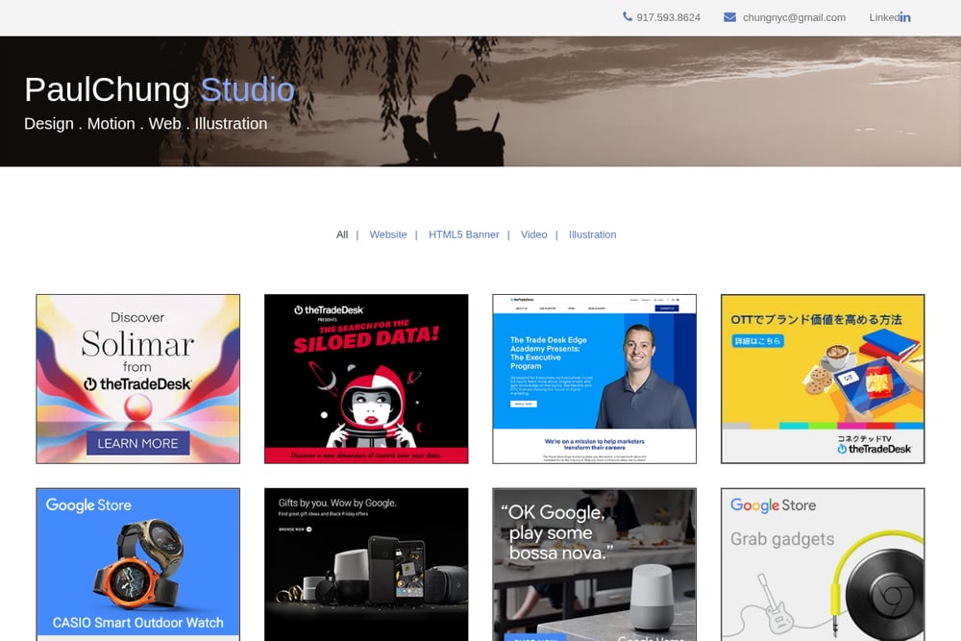Viewport: 961px width, 641px height.
Task: Filter portfolio by Video
Action: point(533,234)
